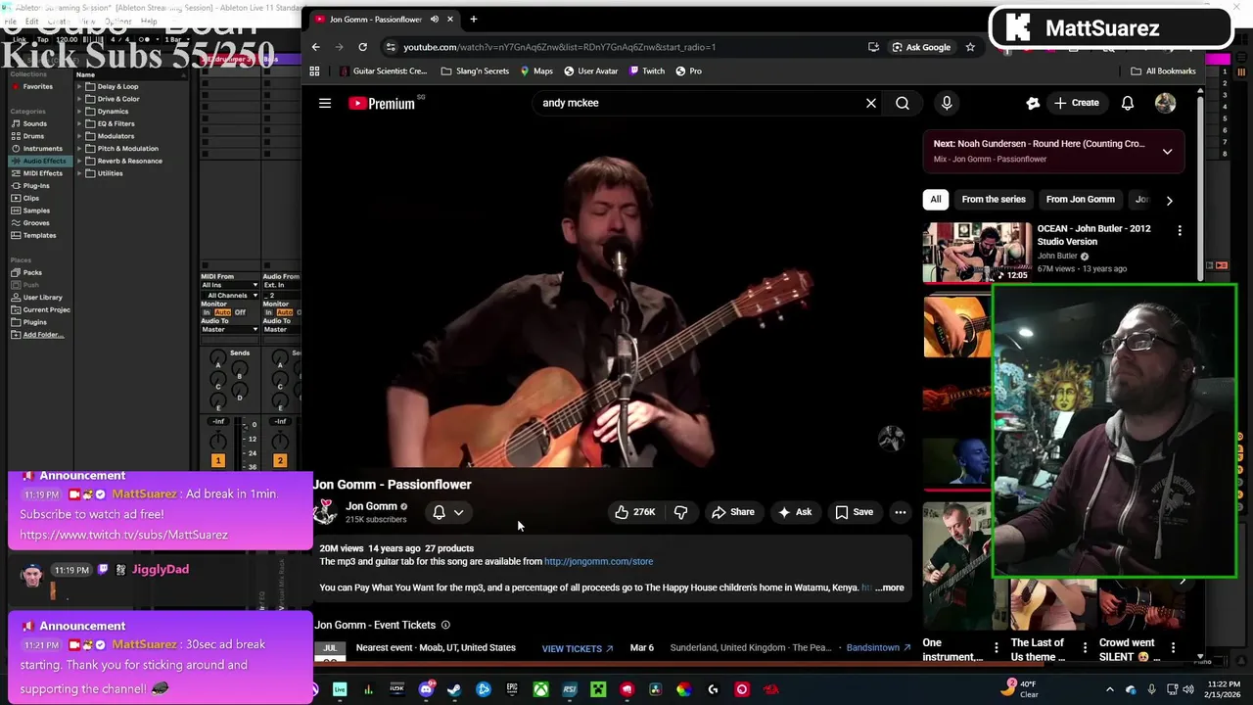Open Discord from the taskbar
The height and width of the screenshot is (705, 1253).
(426, 689)
